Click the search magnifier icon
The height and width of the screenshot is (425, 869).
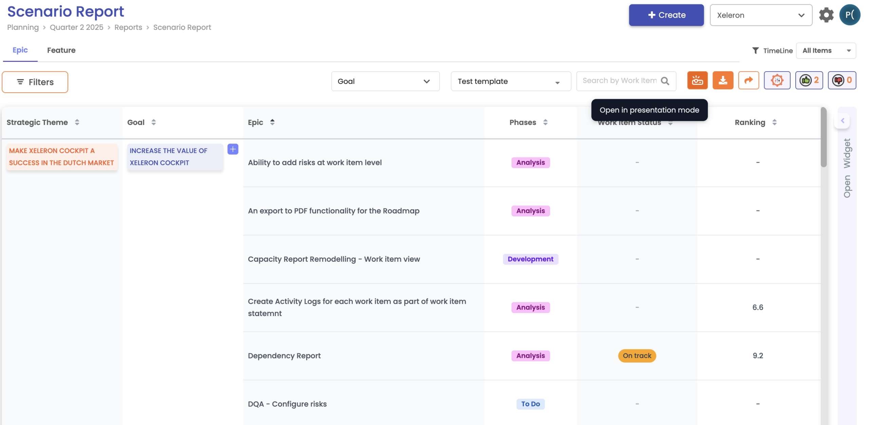665,81
